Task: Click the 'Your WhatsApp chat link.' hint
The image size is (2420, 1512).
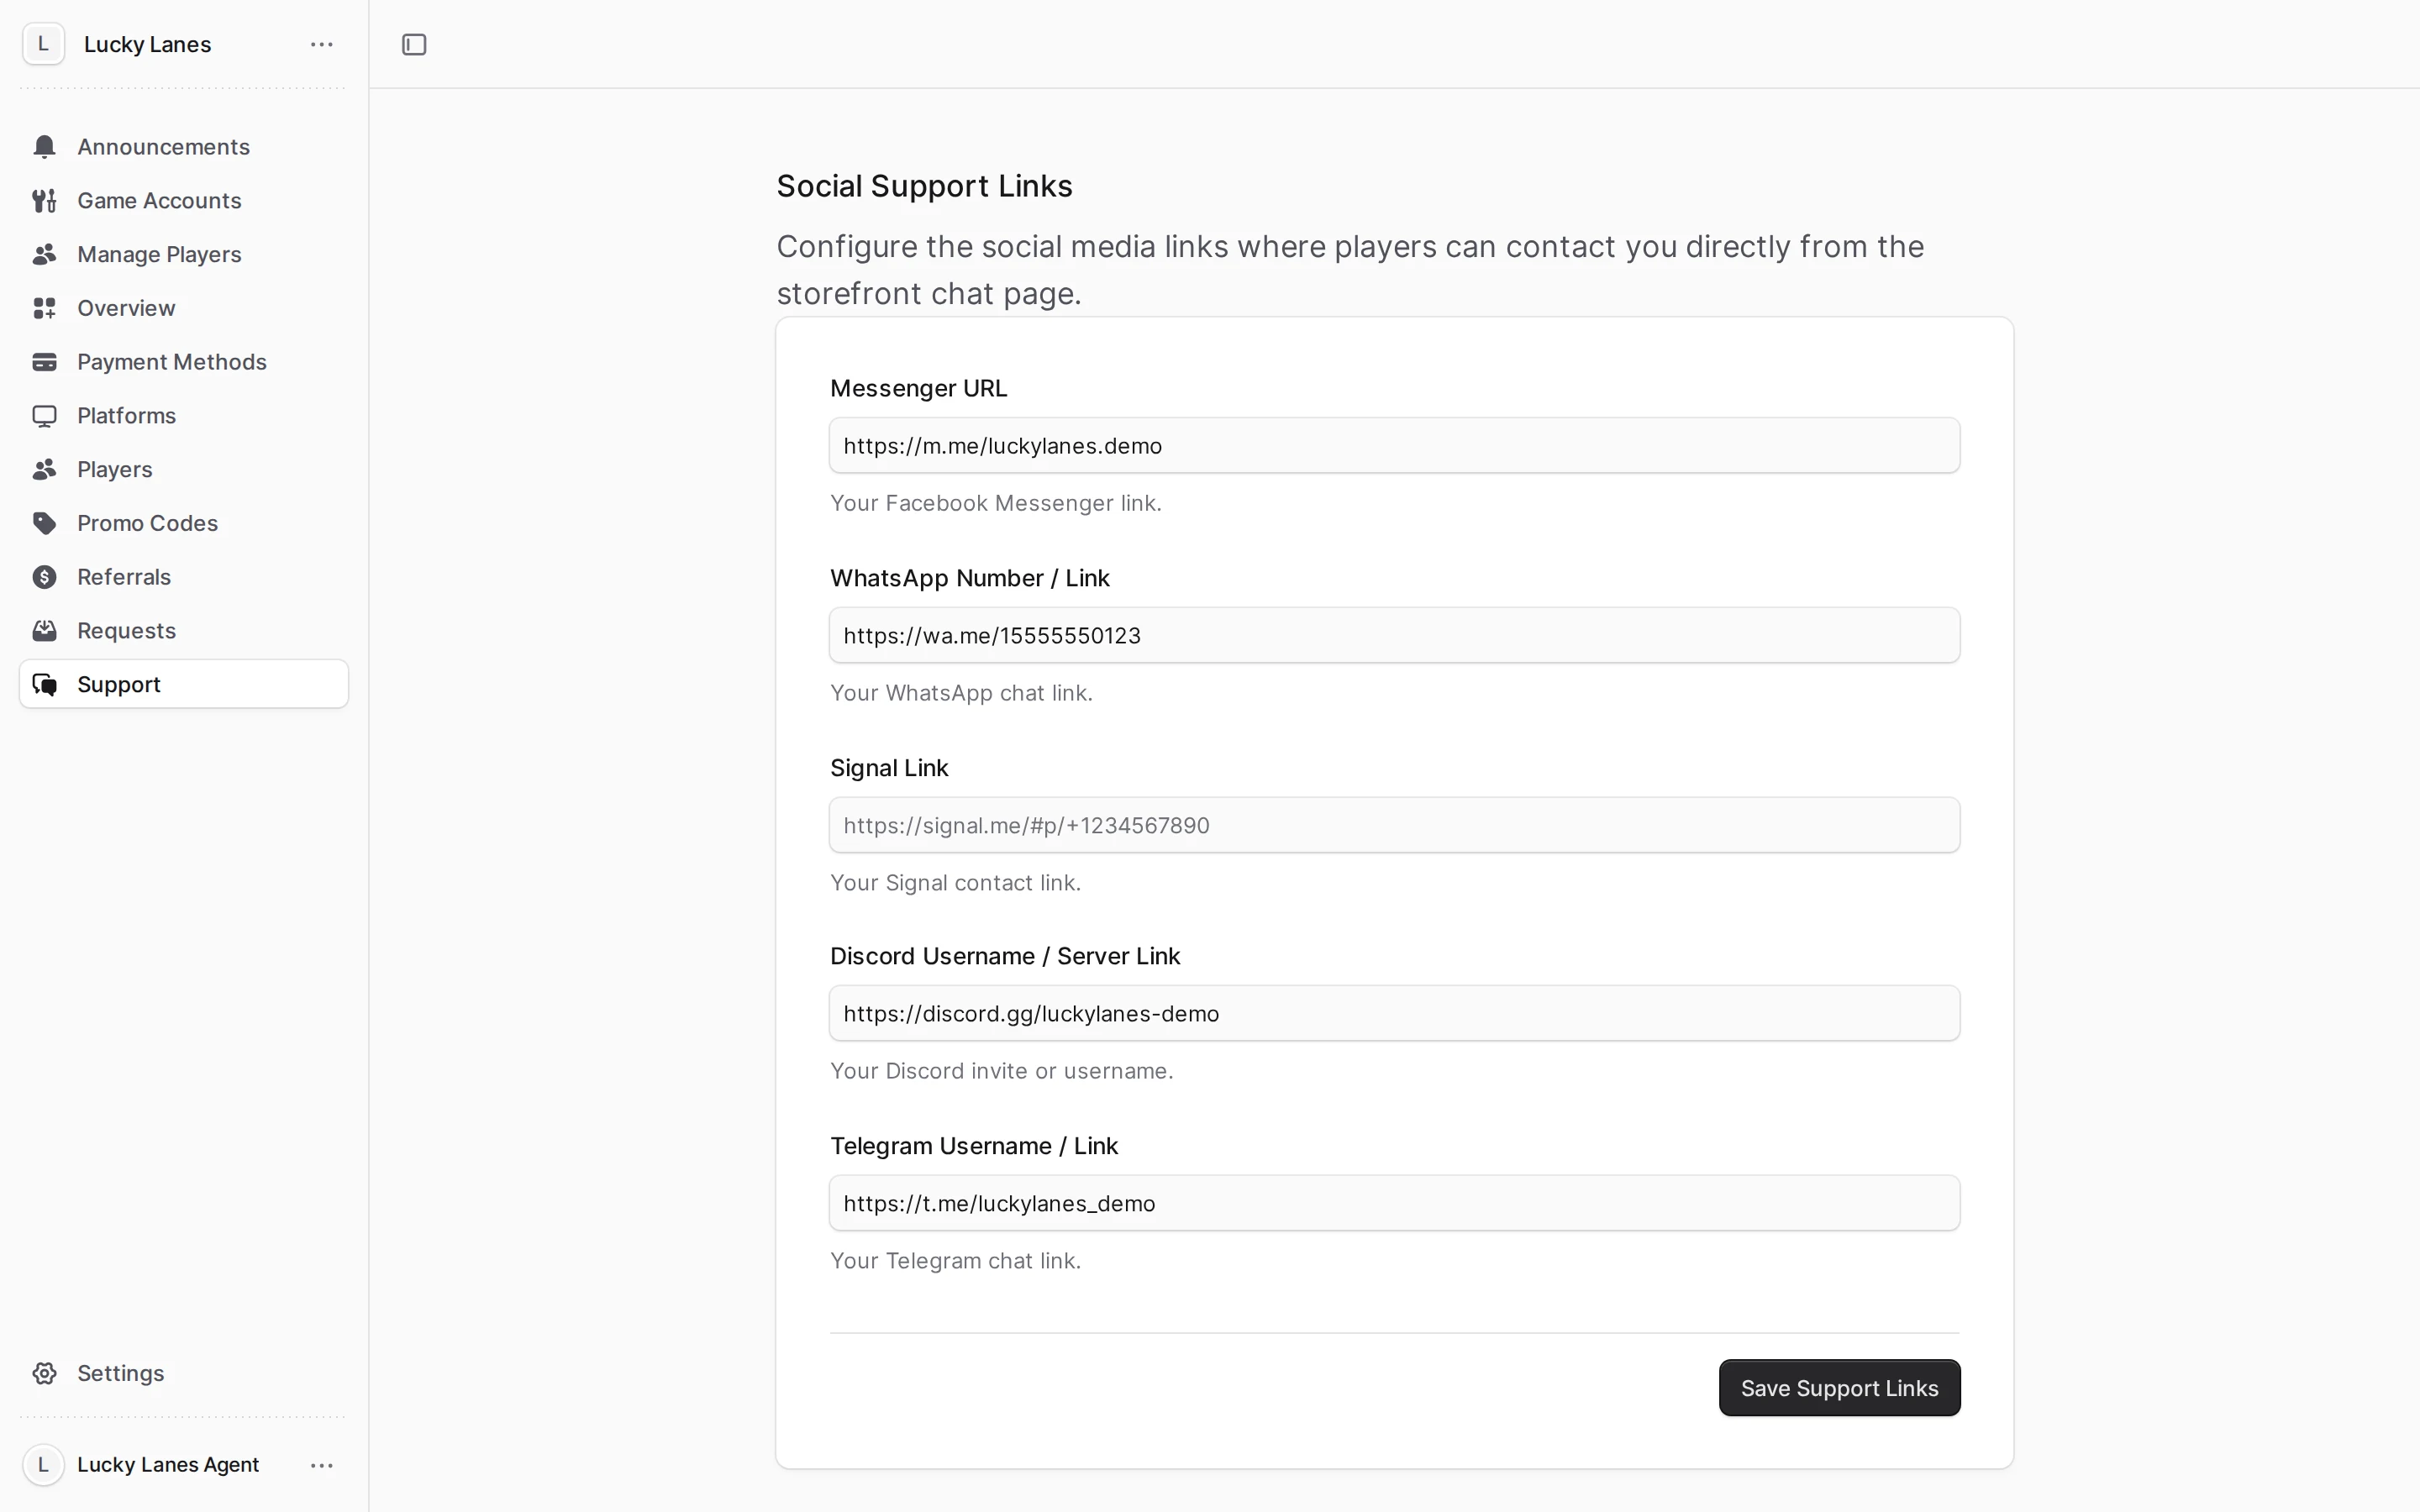Action: pos(961,693)
